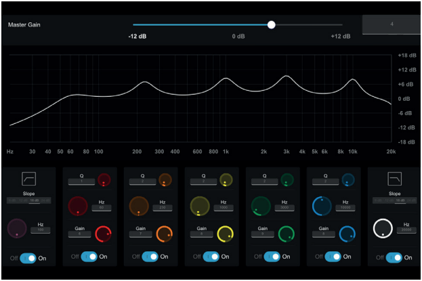Toggle the high-pass filter On/Off switch
The height and width of the screenshot is (281, 422).
pos(28,257)
